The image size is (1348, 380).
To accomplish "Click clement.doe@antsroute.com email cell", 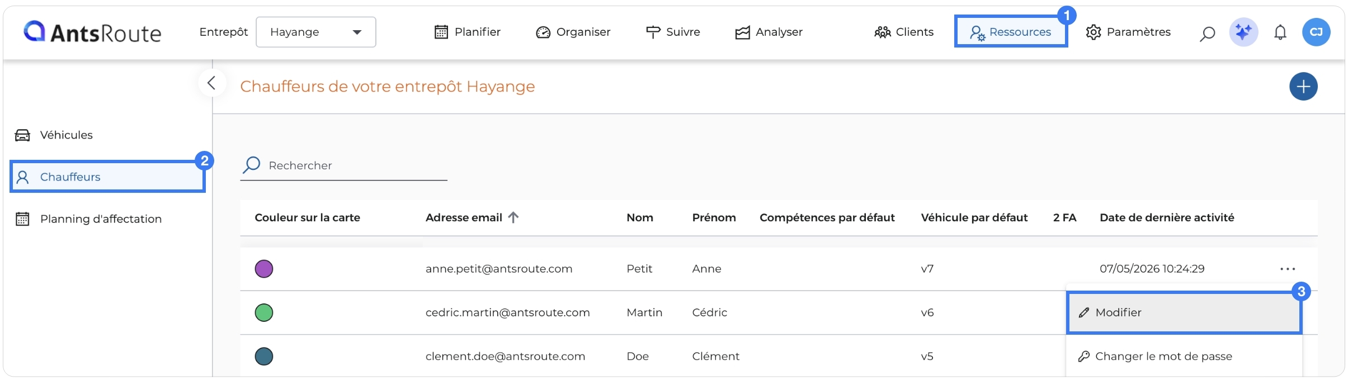I will [505, 356].
